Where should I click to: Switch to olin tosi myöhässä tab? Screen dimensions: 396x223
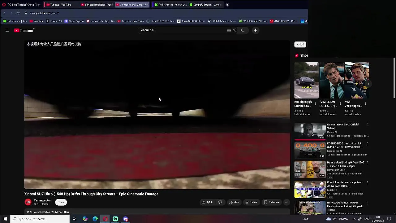(x=97, y=5)
